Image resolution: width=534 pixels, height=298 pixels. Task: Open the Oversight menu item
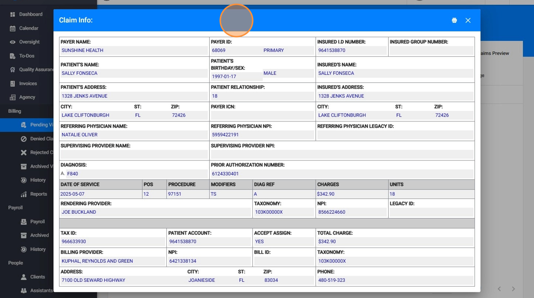(29, 42)
